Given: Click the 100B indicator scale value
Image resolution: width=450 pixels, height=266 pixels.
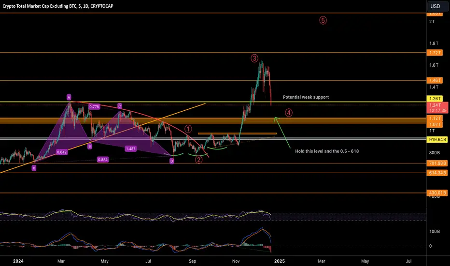Looking at the screenshot, I should [x=435, y=232].
